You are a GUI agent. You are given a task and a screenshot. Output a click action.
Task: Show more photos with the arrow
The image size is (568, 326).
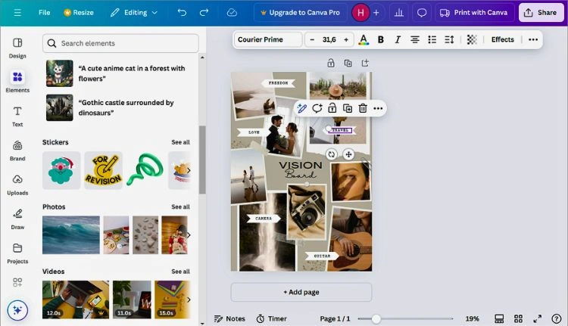[188, 234]
